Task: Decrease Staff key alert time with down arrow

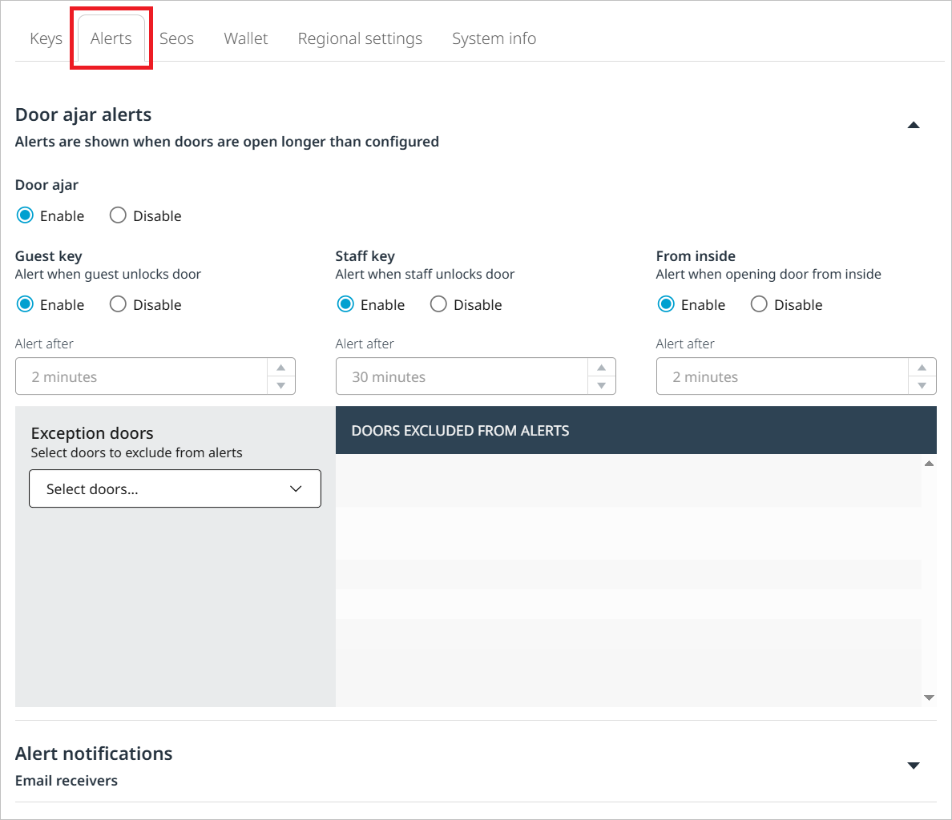Action: [601, 385]
